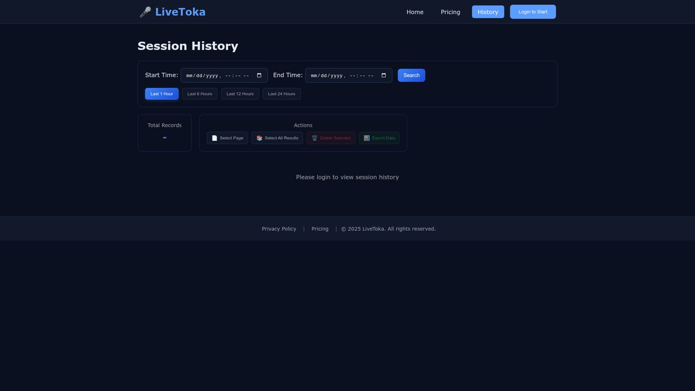695x391 pixels.
Task: Go to the Home page in navigation
Action: [415, 12]
